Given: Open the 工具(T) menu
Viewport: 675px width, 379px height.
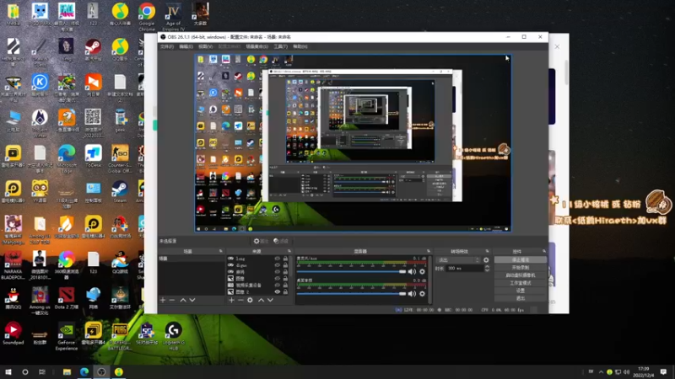Looking at the screenshot, I should pos(280,46).
